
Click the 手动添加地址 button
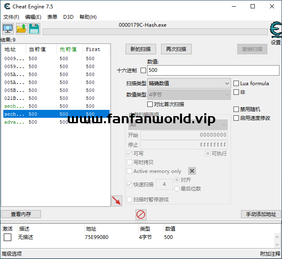261,214
